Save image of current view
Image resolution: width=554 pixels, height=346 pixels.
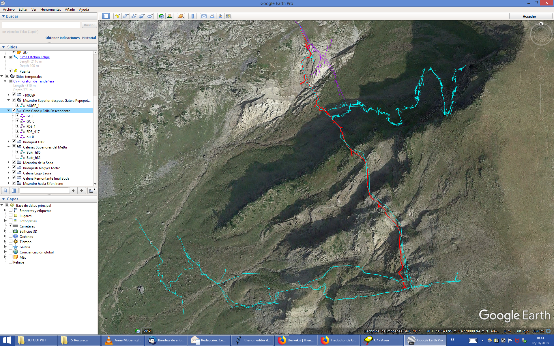click(220, 16)
